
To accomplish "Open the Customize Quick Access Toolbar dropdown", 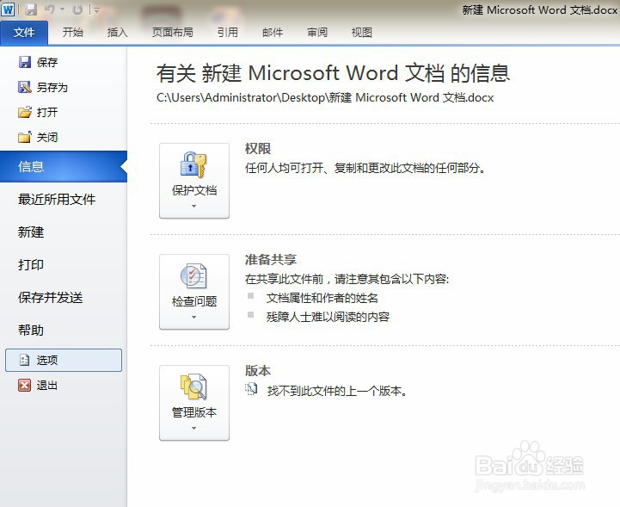I will [x=96, y=9].
